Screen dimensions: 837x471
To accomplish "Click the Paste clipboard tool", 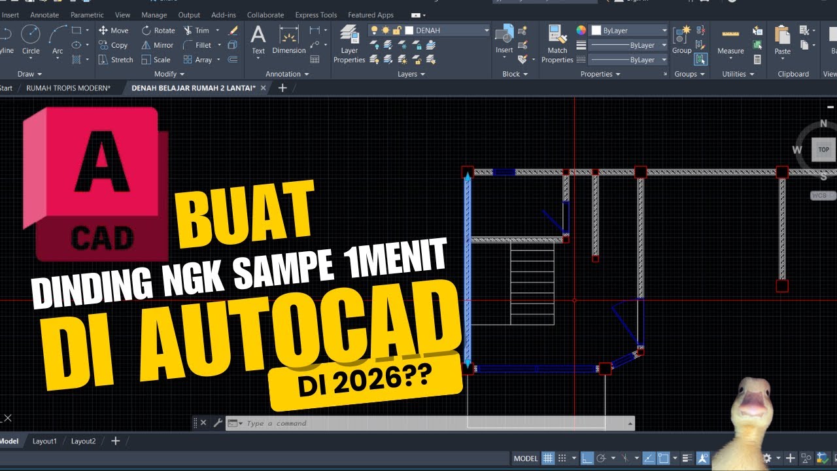I will [x=782, y=39].
